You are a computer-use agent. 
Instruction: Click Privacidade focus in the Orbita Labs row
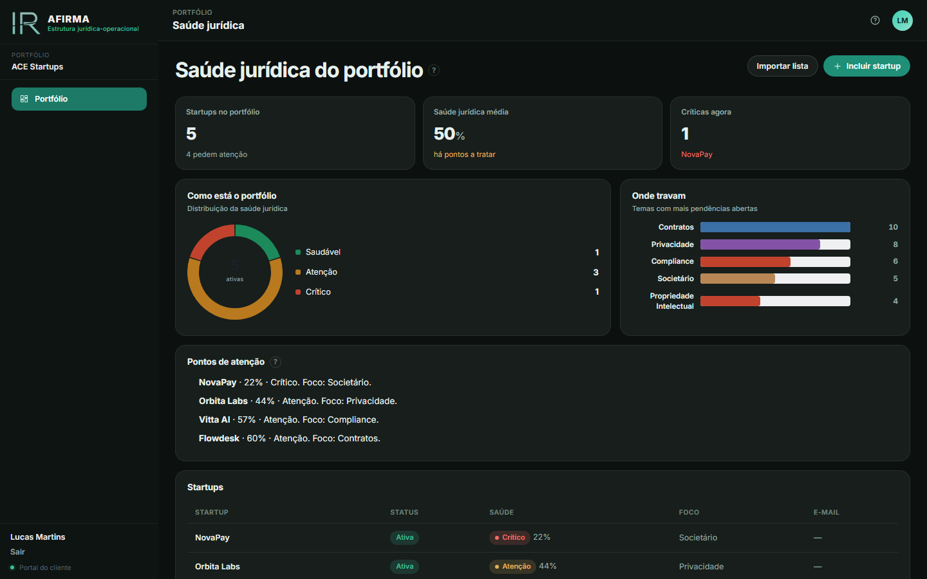tap(701, 567)
